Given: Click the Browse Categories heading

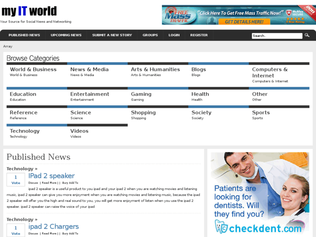Looking at the screenshot, I should (33, 58).
